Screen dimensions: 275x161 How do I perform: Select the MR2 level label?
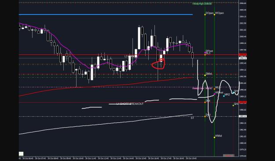click(x=227, y=95)
